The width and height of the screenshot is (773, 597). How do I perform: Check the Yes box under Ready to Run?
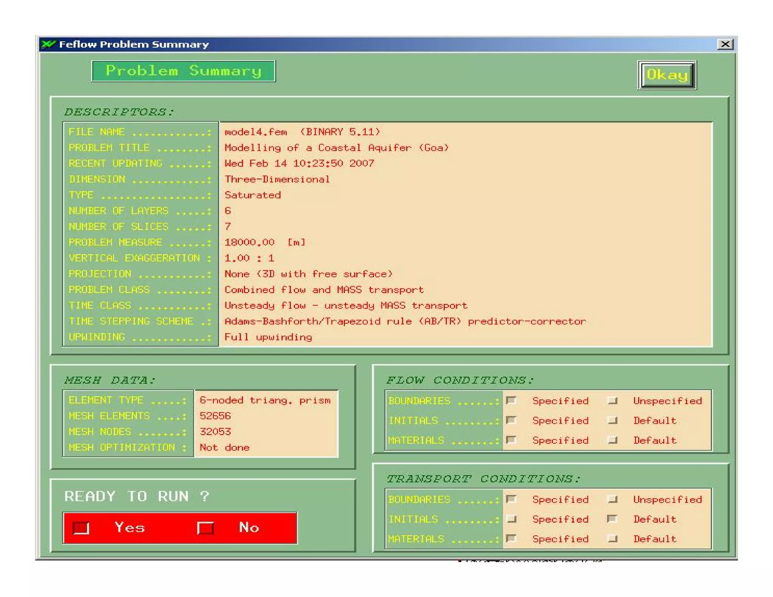81,528
